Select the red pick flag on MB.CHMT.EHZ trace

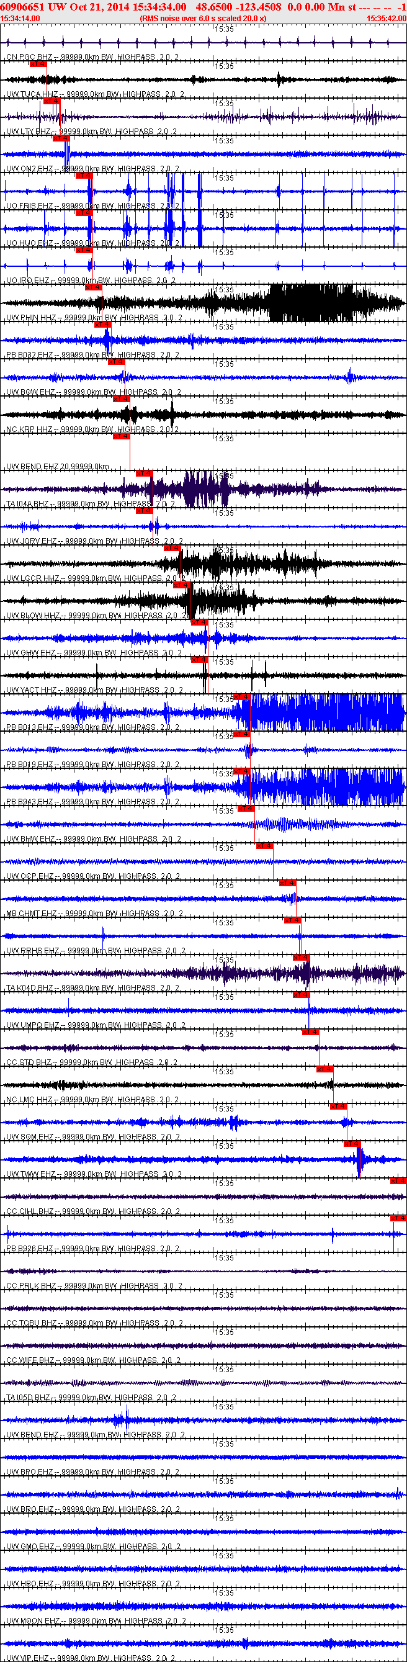[x=288, y=883]
